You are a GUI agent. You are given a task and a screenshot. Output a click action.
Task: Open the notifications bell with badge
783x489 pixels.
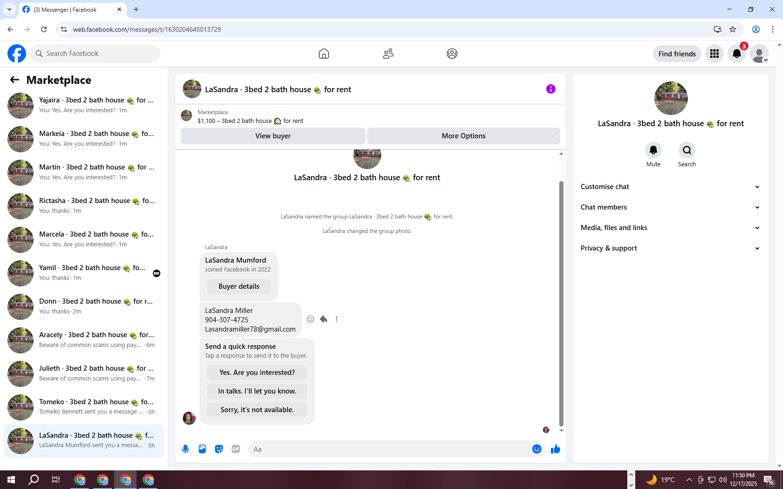click(737, 54)
